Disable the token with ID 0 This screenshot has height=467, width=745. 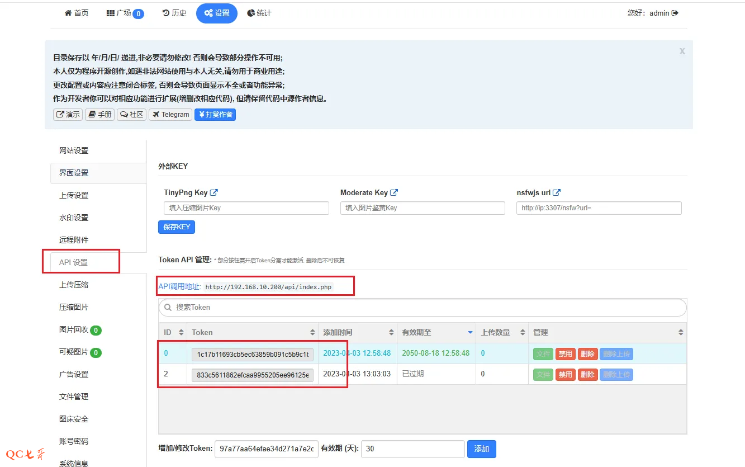coord(565,354)
